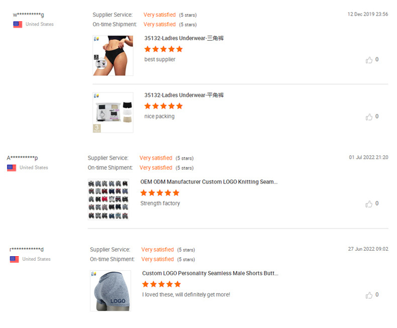Open '35132-Ladies Underwear-平角裤' product link

click(x=184, y=95)
